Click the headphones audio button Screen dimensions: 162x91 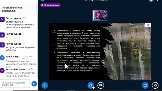[x=91, y=85]
